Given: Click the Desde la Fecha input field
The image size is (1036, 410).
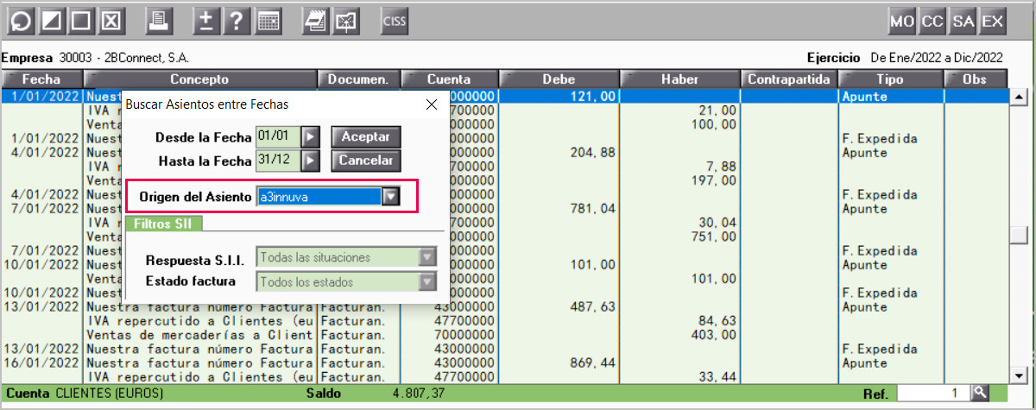Looking at the screenshot, I should pyautogui.click(x=278, y=137).
